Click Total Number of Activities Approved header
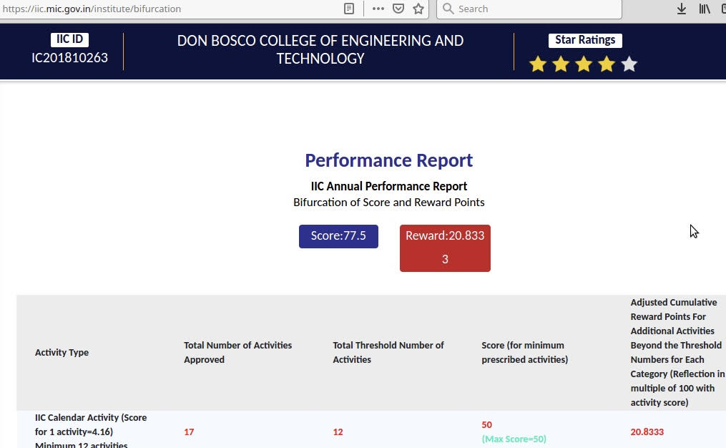Image resolution: width=726 pixels, height=448 pixels. click(x=237, y=353)
